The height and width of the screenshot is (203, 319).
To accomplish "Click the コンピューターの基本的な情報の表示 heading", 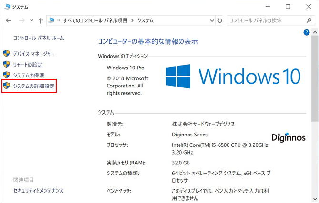I will 148,41.
